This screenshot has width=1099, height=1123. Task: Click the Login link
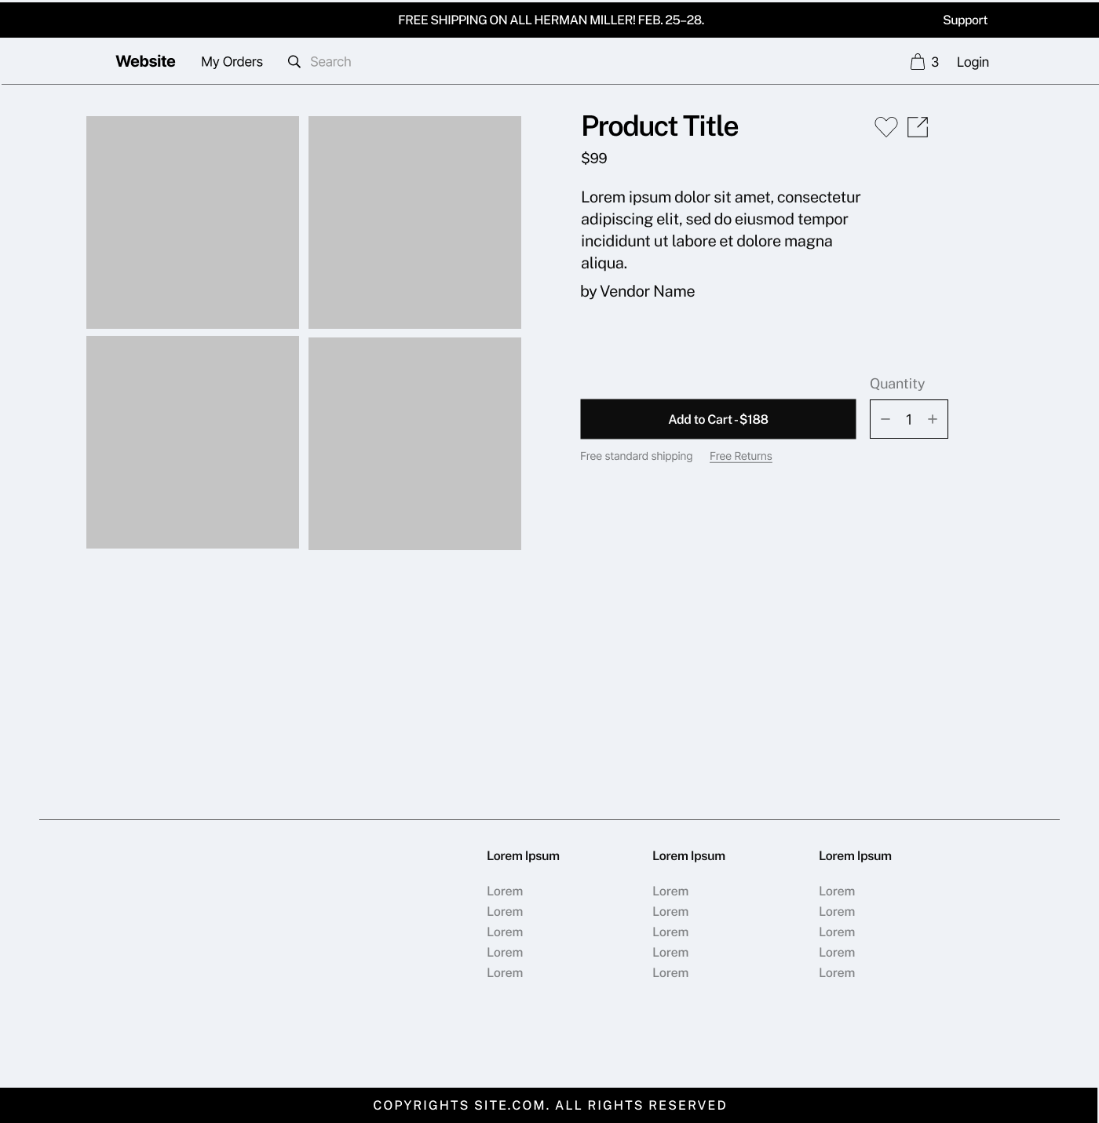pyautogui.click(x=973, y=62)
